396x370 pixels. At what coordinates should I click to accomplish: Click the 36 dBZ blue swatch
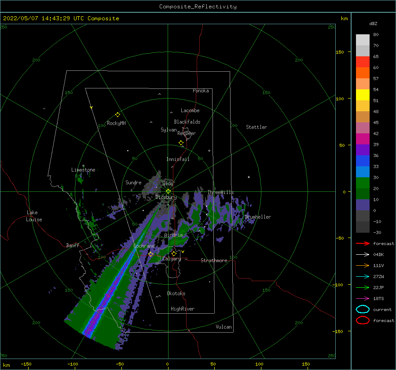point(363,161)
